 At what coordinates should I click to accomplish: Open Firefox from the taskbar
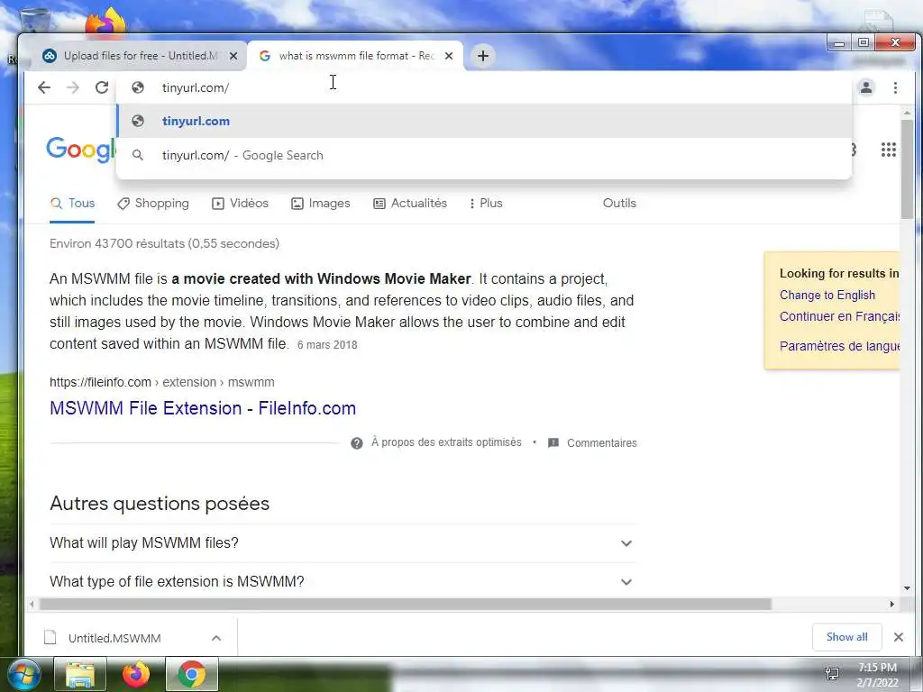point(136,674)
